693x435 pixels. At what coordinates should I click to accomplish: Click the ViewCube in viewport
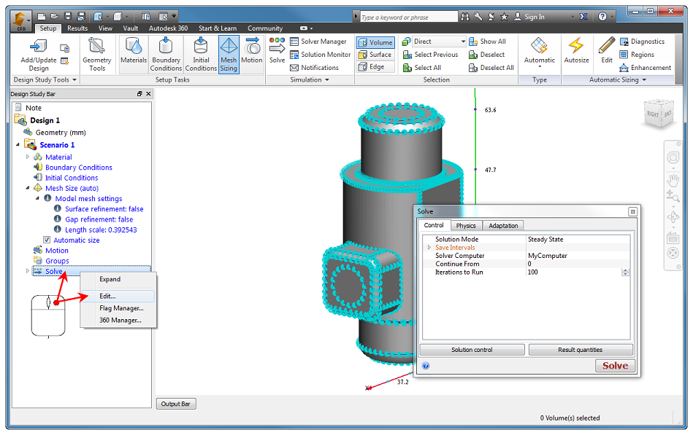(x=659, y=114)
